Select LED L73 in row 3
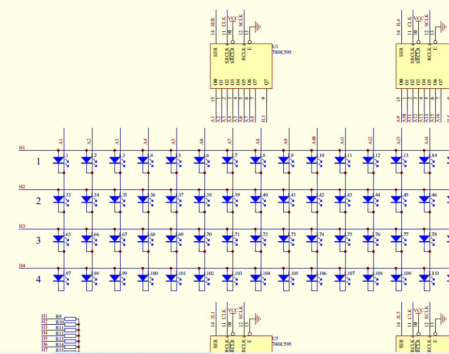 click(284, 239)
